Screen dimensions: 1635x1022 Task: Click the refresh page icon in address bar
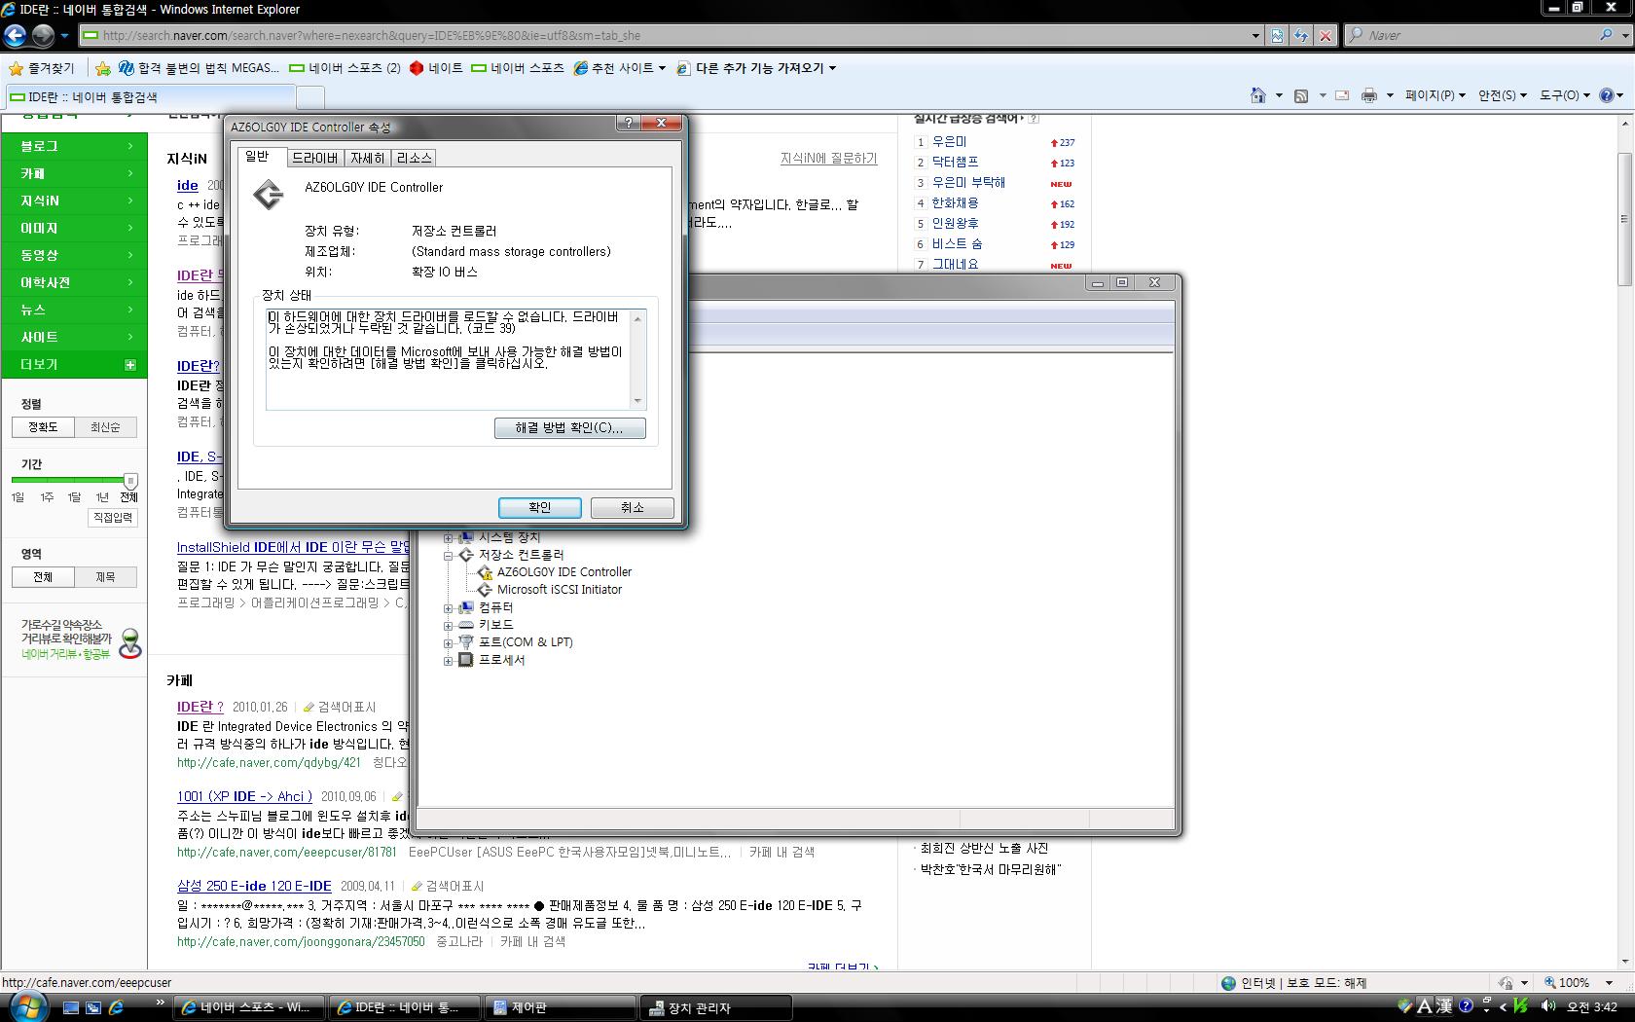1301,36
